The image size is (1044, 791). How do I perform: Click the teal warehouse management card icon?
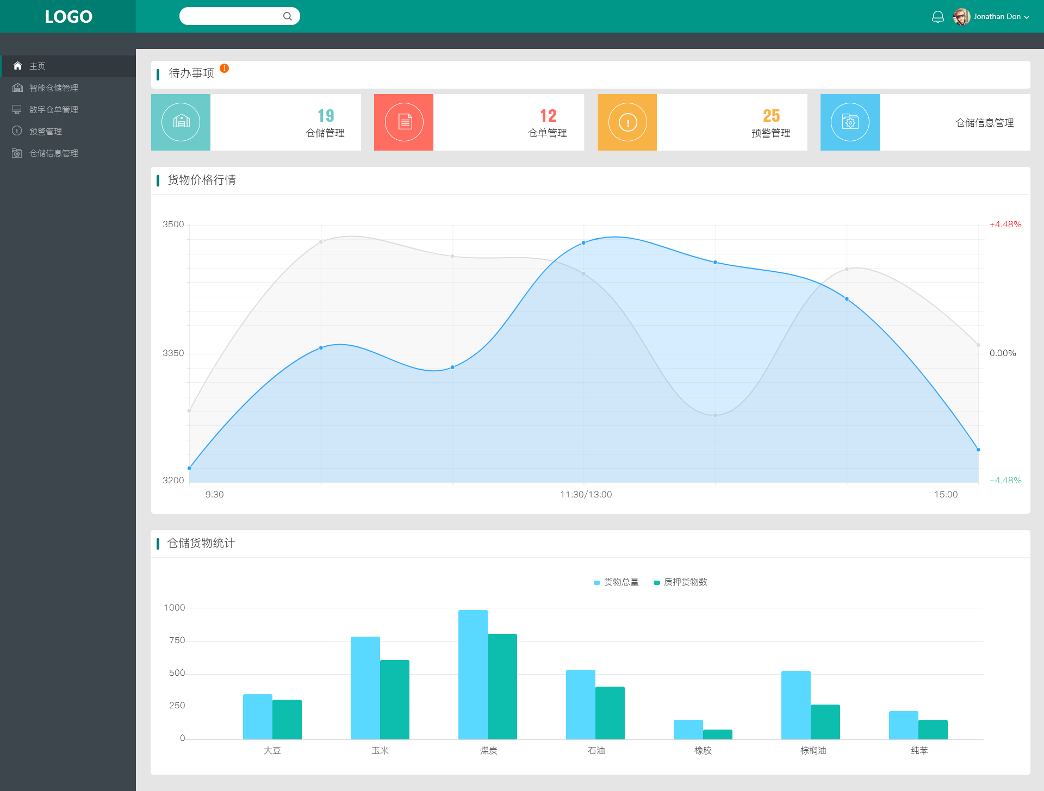[x=181, y=122]
